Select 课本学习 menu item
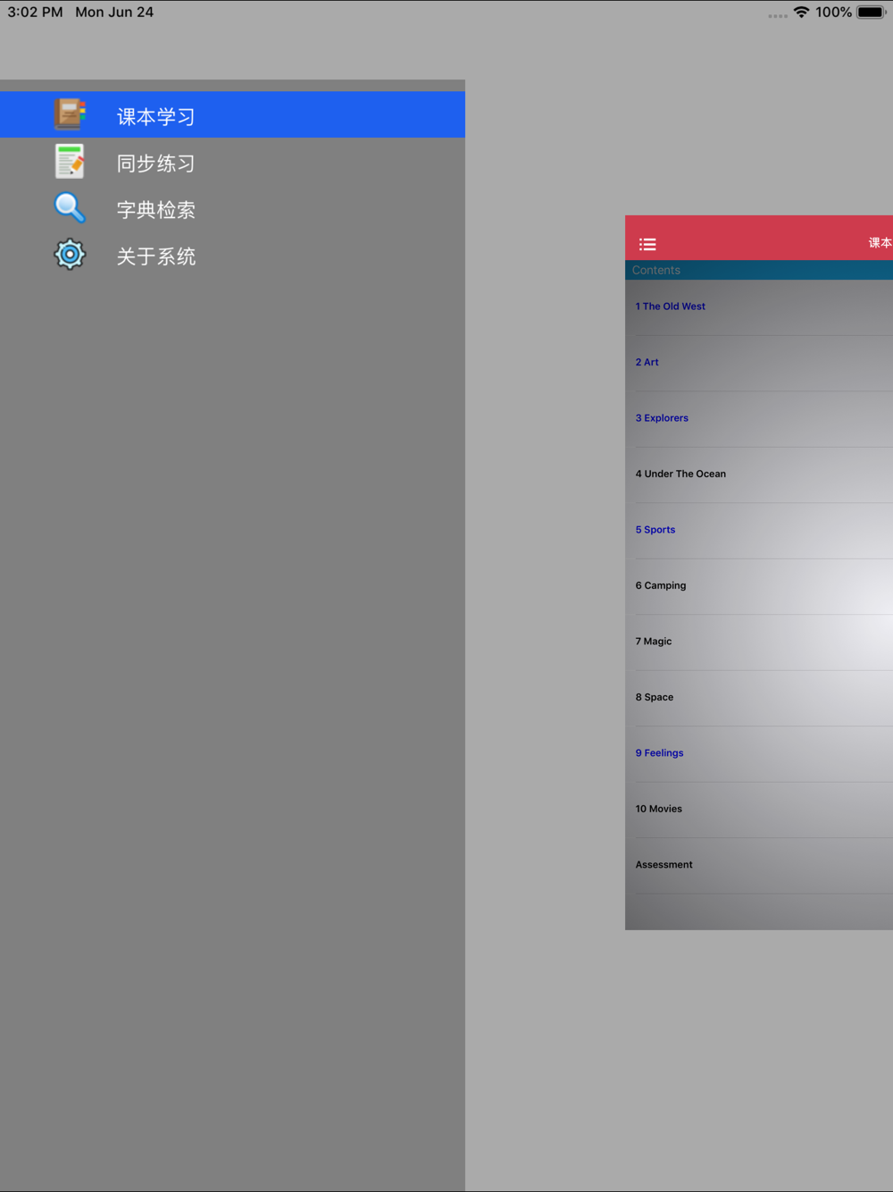 pos(155,116)
